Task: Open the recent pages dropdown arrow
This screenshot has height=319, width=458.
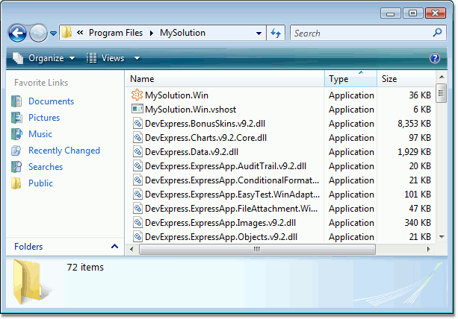Action: pyautogui.click(x=53, y=34)
